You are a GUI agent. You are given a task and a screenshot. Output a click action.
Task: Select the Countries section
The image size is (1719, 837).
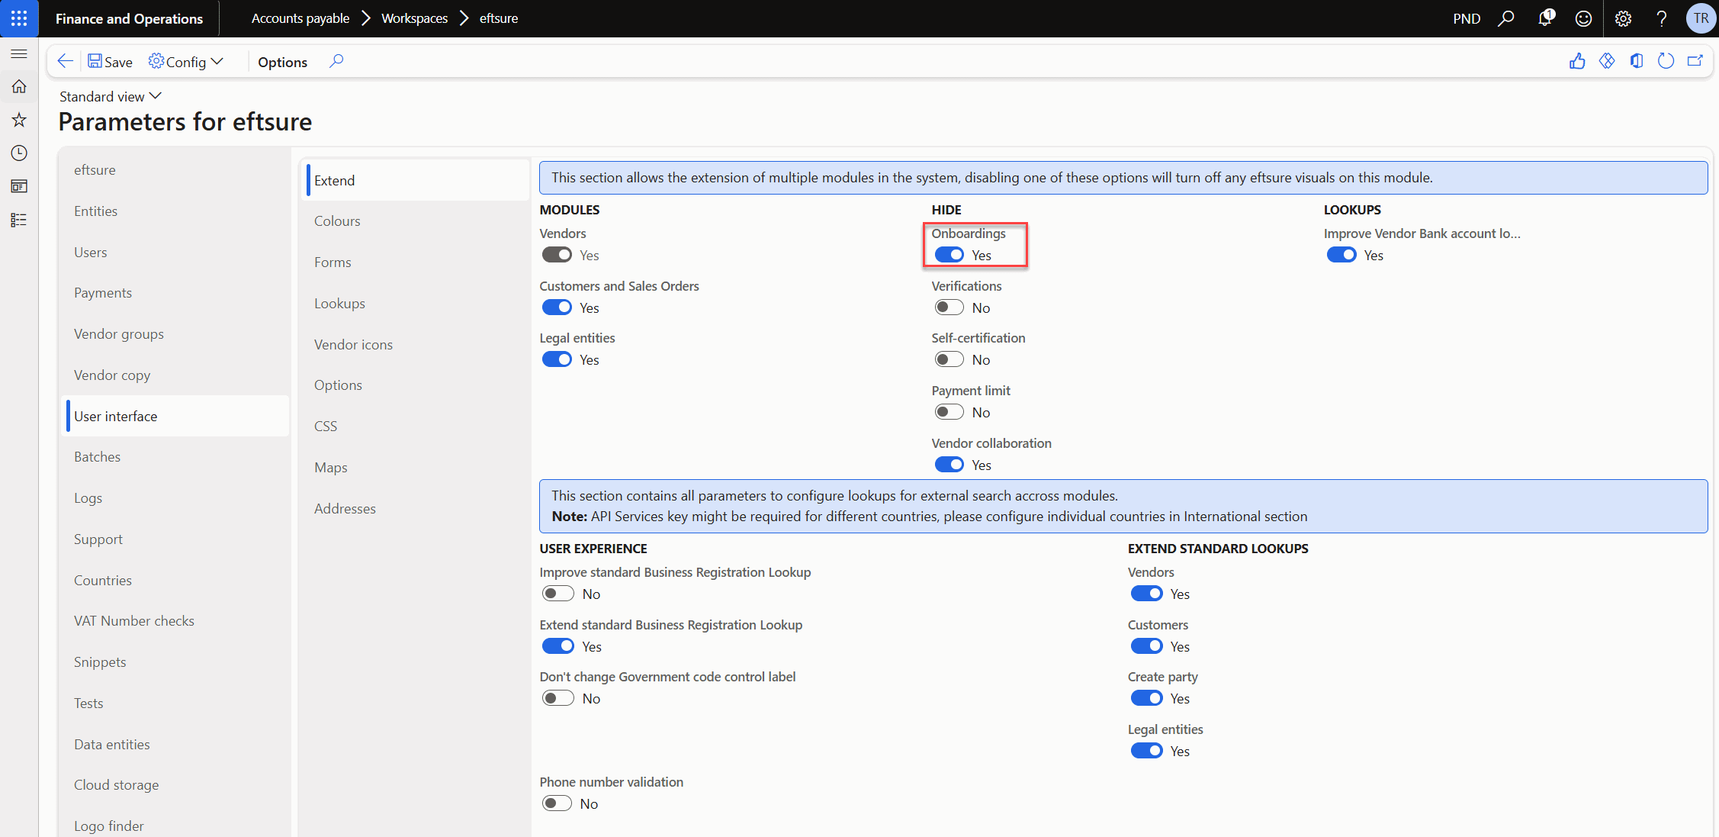click(x=177, y=581)
